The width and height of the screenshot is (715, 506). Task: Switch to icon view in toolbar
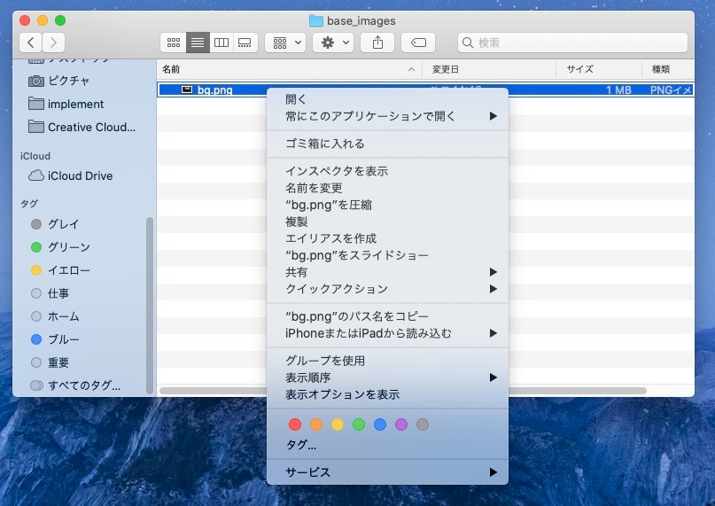coord(174,43)
